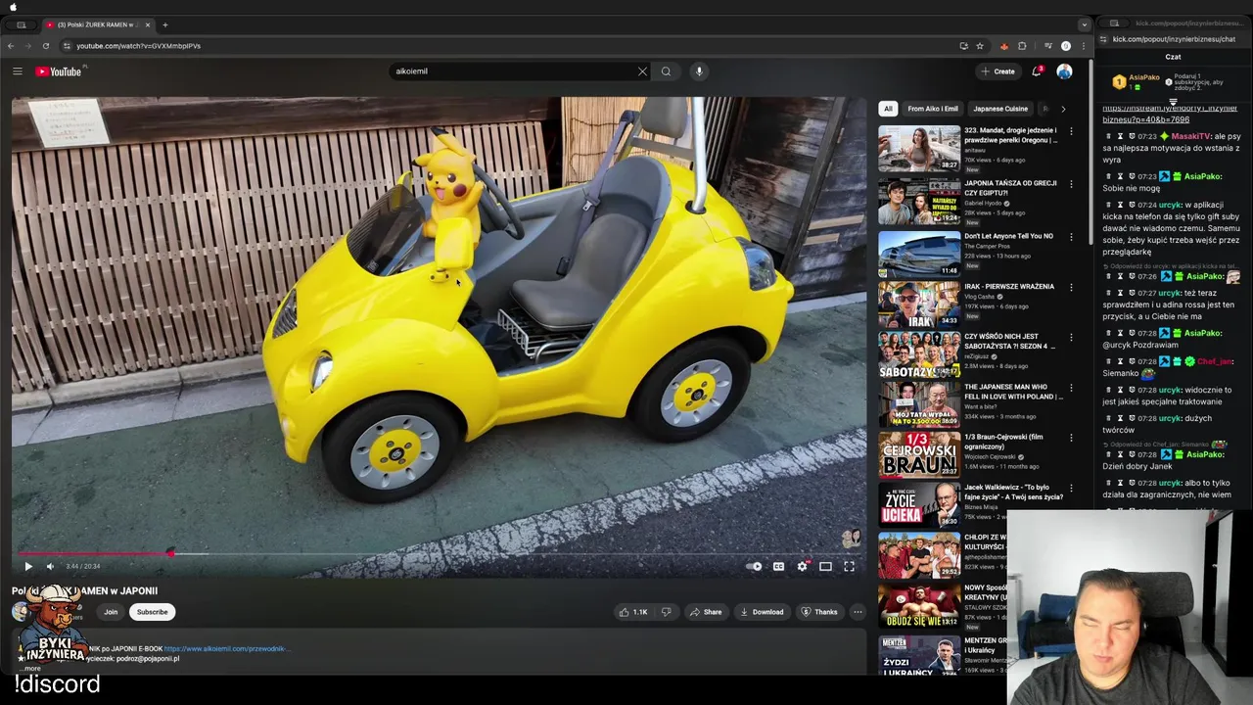Open options for 1/3 Braun-Cejrowski video

pos(1071,438)
